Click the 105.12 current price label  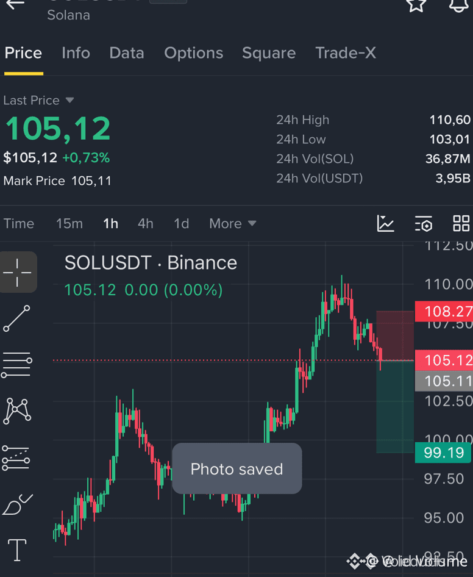(x=444, y=360)
